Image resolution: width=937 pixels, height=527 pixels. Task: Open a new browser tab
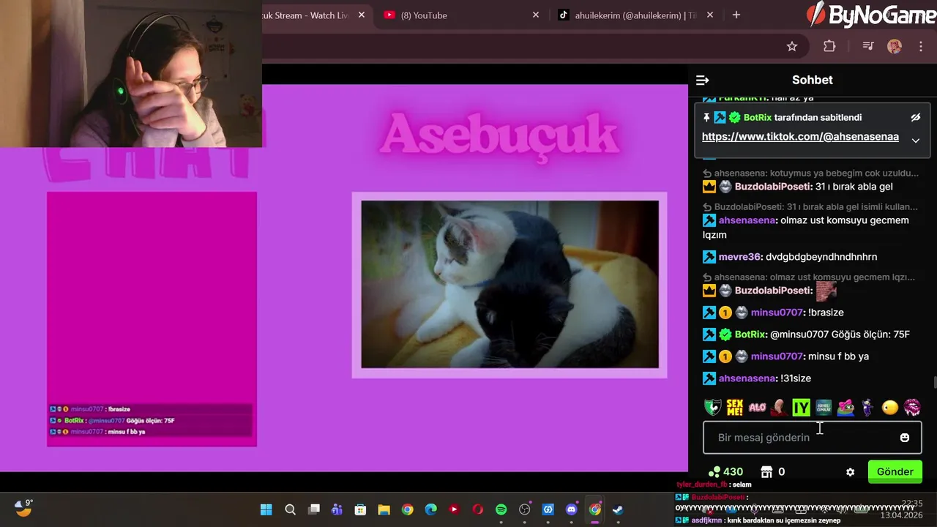pyautogui.click(x=736, y=15)
